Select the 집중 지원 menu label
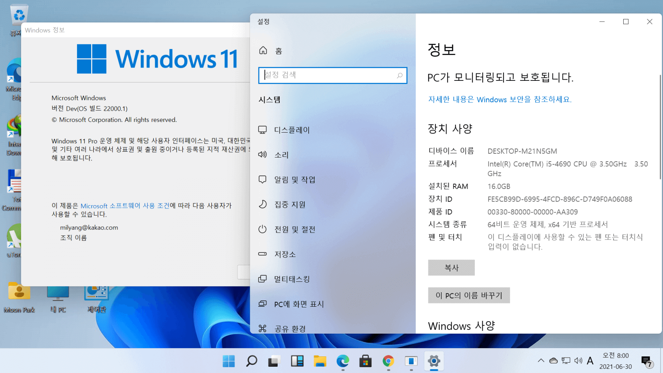Image resolution: width=663 pixels, height=373 pixels. click(x=290, y=204)
